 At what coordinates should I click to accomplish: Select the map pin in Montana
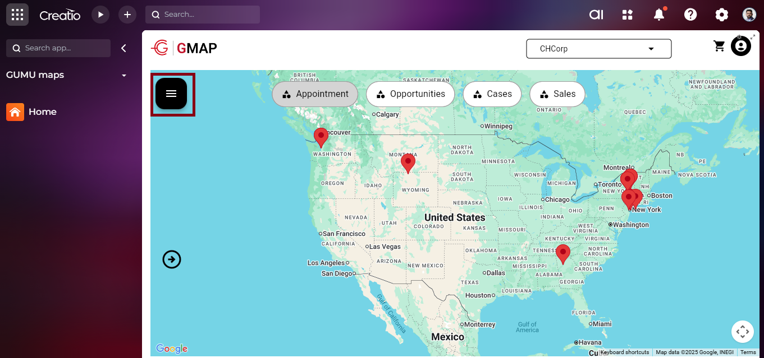(x=408, y=163)
